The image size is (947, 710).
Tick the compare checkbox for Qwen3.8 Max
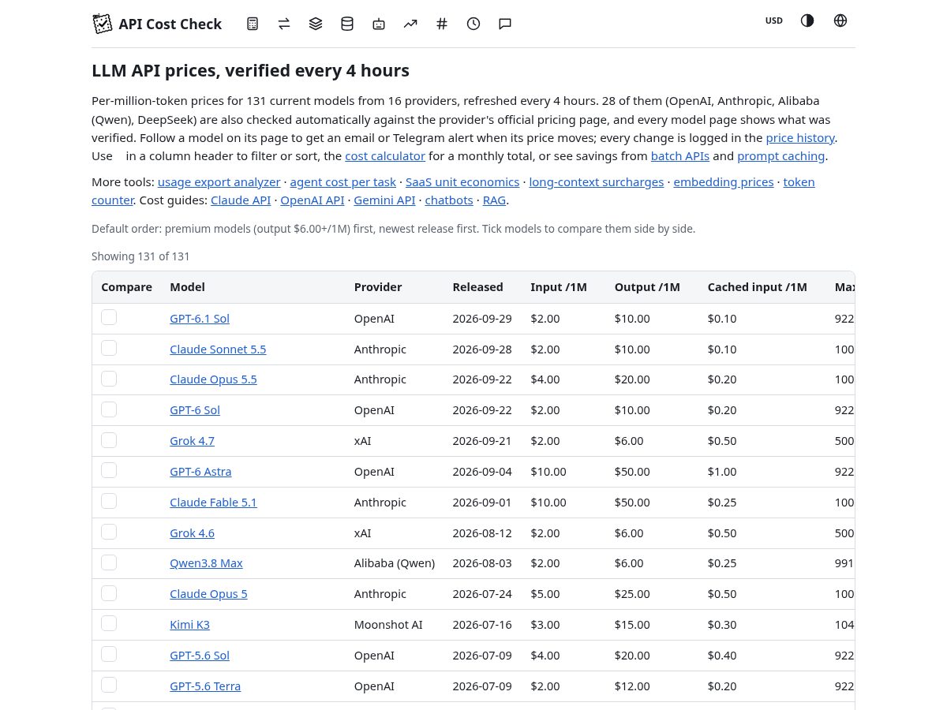(x=109, y=562)
